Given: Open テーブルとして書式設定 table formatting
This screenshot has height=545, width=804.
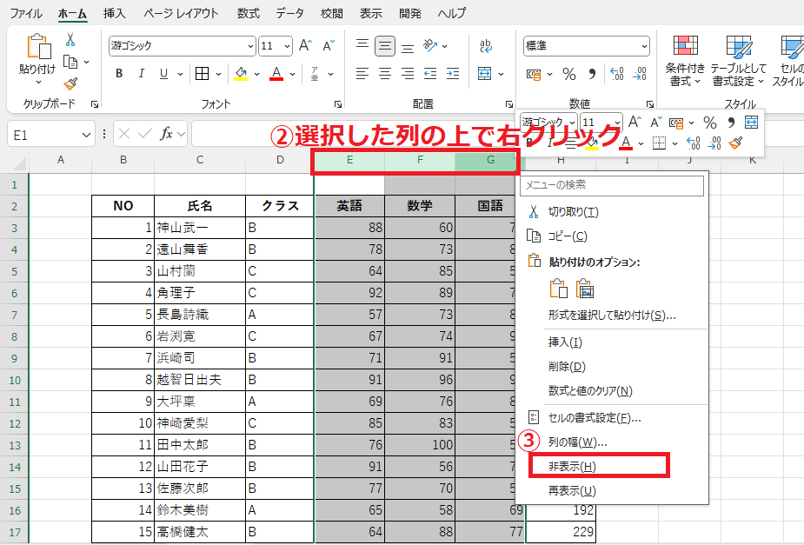Looking at the screenshot, I should coord(738,61).
